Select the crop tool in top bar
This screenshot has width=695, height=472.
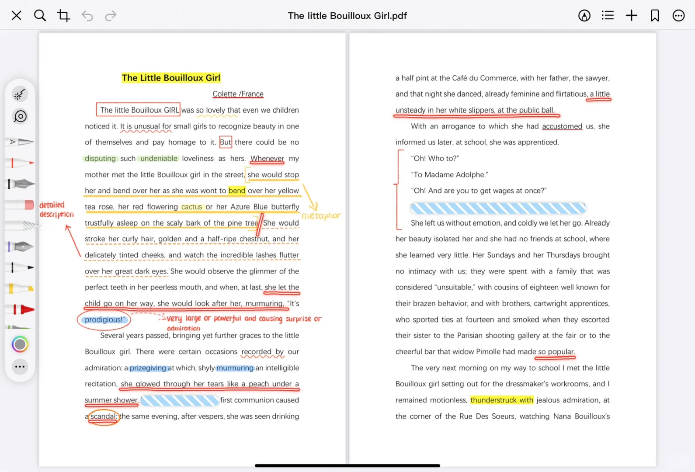63,16
